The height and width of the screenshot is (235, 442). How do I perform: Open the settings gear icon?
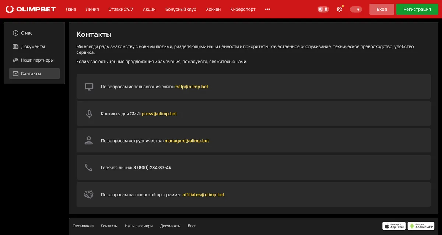pyautogui.click(x=340, y=9)
